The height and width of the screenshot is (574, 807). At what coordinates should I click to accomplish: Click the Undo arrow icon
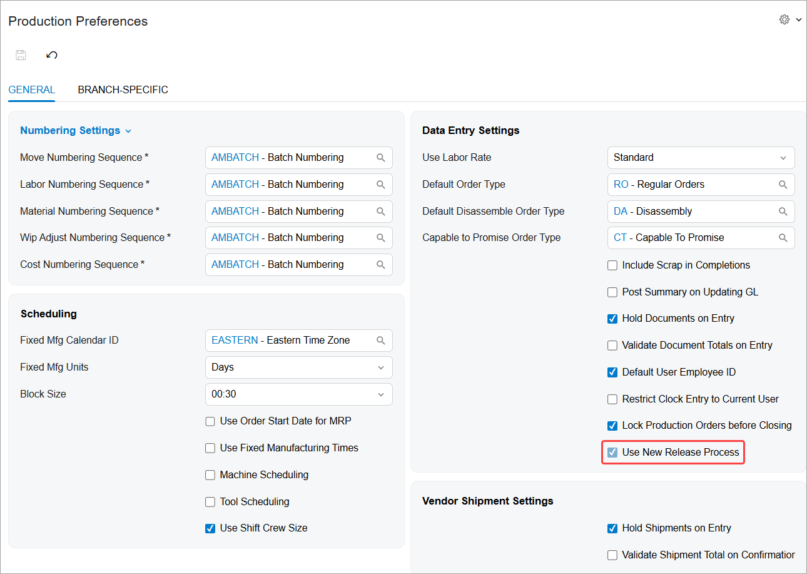(52, 55)
